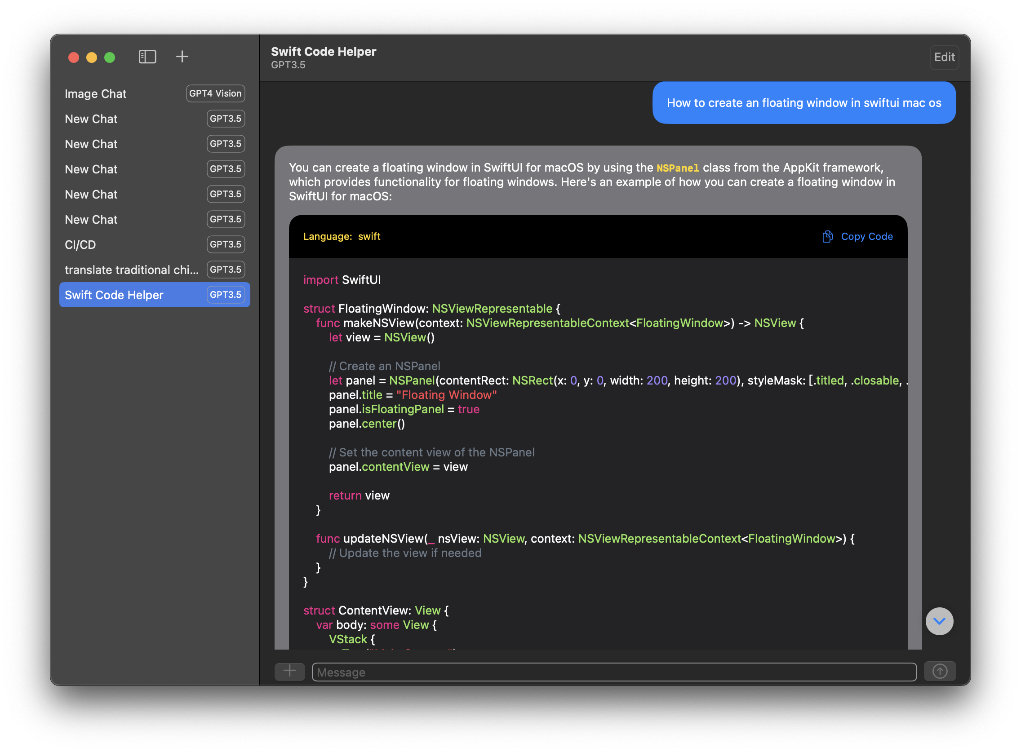Click the highlighted NSPanel inline code

(x=677, y=168)
